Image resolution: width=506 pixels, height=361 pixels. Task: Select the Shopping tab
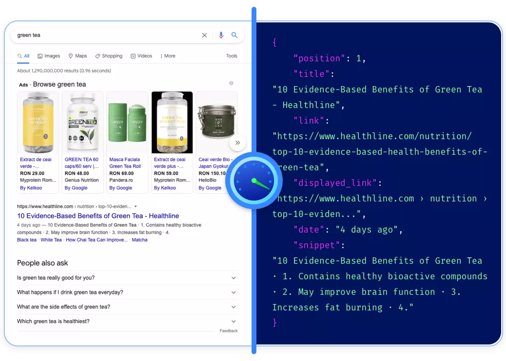(x=109, y=56)
